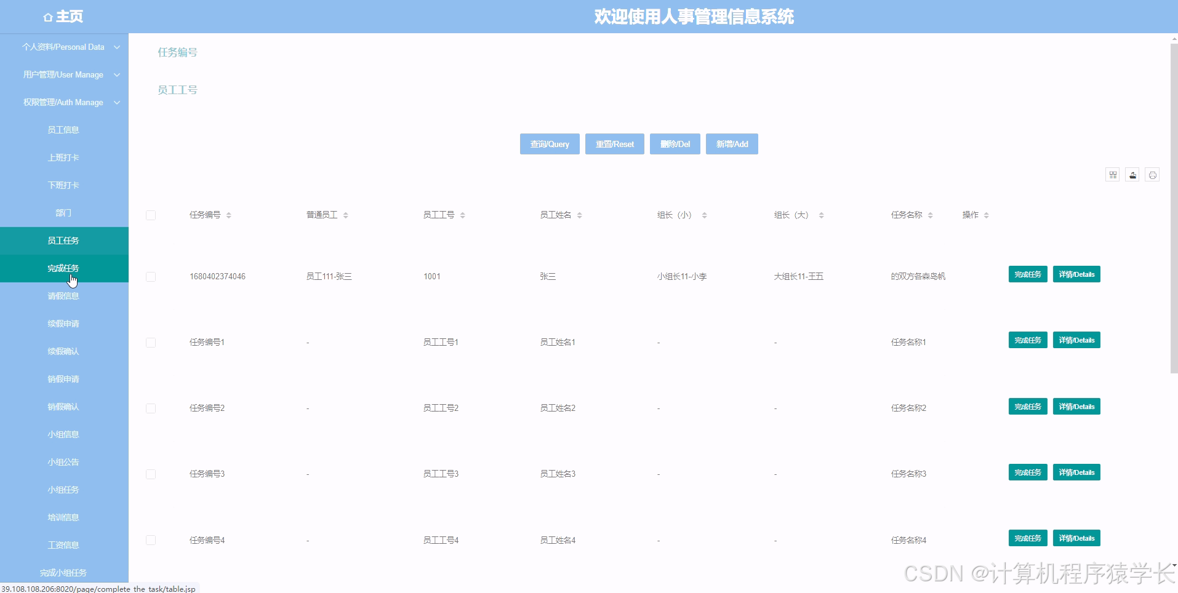Image resolution: width=1178 pixels, height=593 pixels.
Task: Open the 员工任务 sidebar item
Action: coord(63,241)
